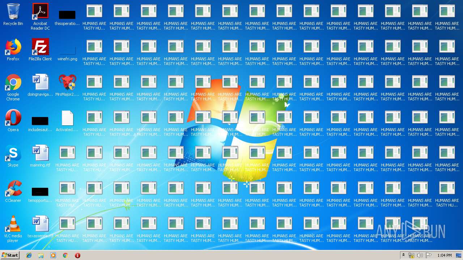The width and height of the screenshot is (463, 260).
Task: Select the doingnaviga... Word document
Action: pos(40,85)
